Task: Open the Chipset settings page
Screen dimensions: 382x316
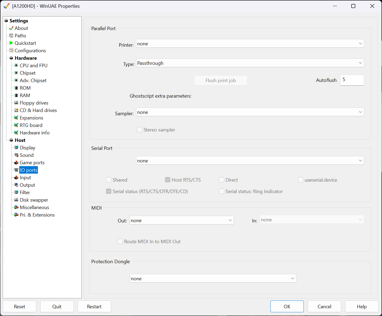Action: click(27, 73)
